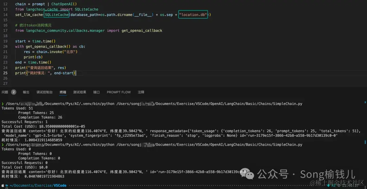Screen dimensions: 367x189
Task: Open the 调试控制台 tab
Action: (45, 92)
